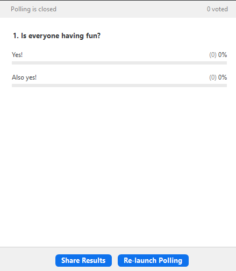
Task: Click the footer area right of Re-launch Polling
Action: point(212,260)
